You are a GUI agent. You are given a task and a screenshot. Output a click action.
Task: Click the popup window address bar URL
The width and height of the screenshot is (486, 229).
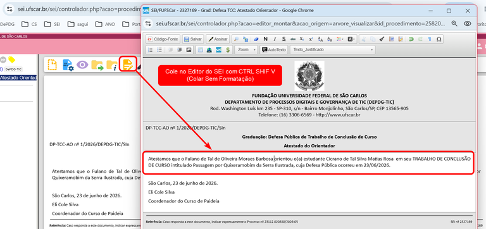[x=301, y=23]
